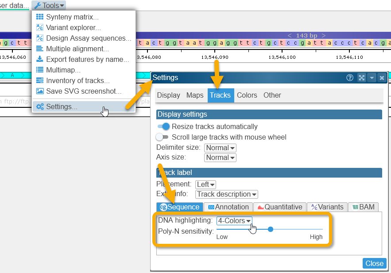The width and height of the screenshot is (391, 273).
Task: Expand the DNA highlighting 4-Colors dropdown
Action: [234, 220]
